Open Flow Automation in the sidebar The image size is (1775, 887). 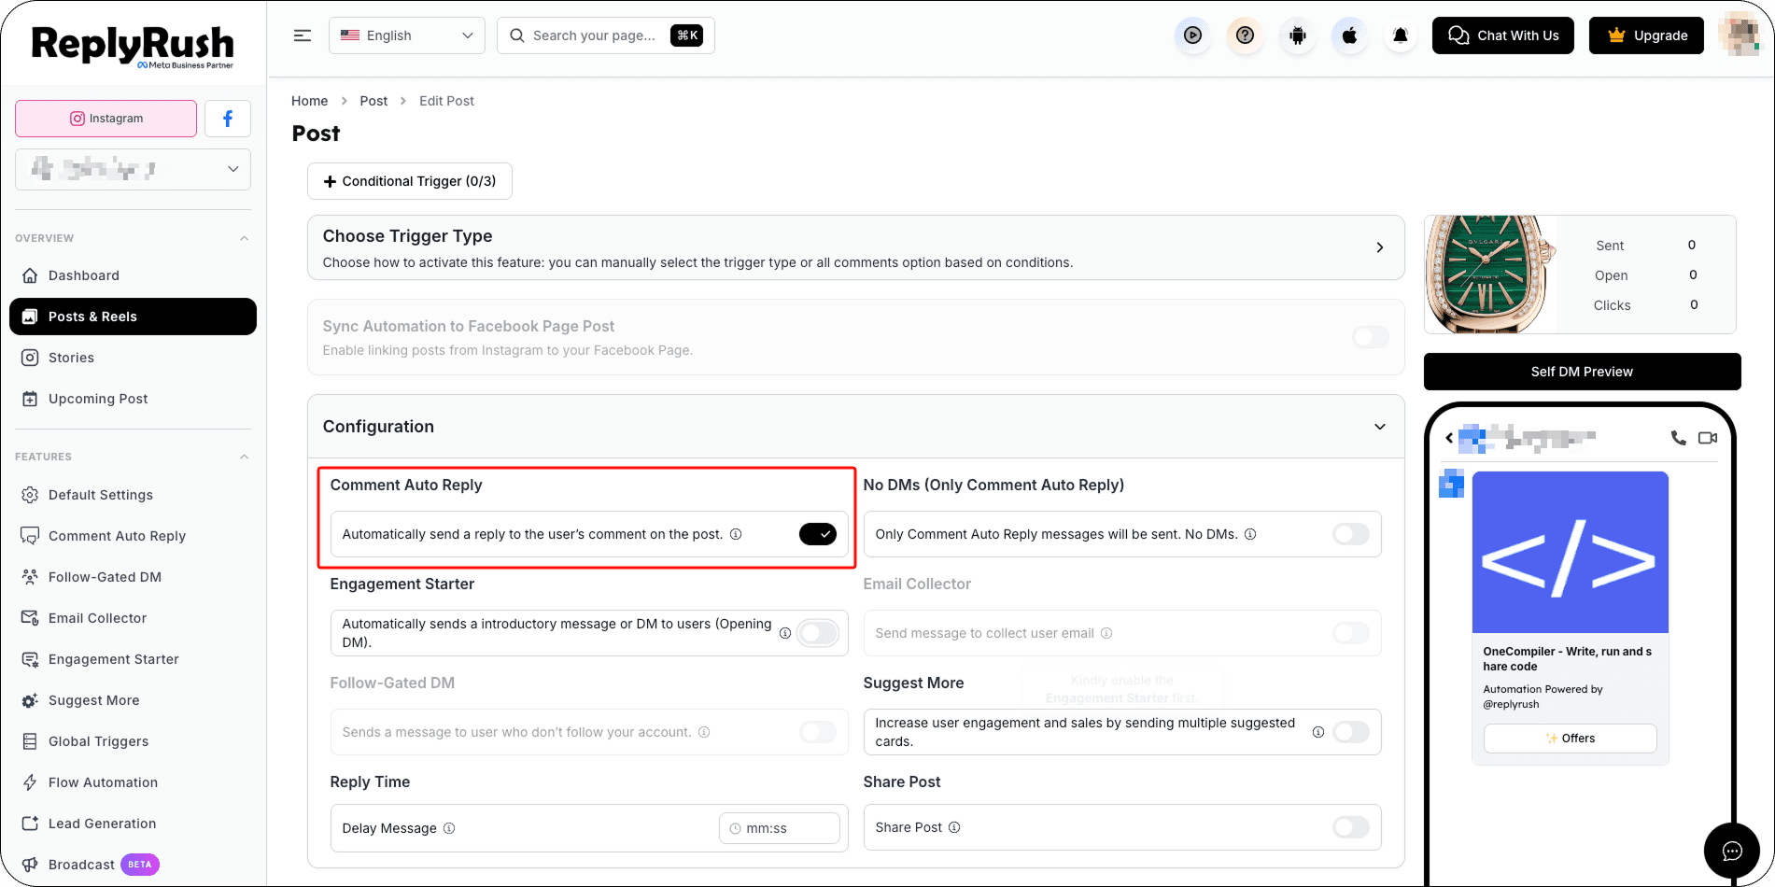pos(133,782)
